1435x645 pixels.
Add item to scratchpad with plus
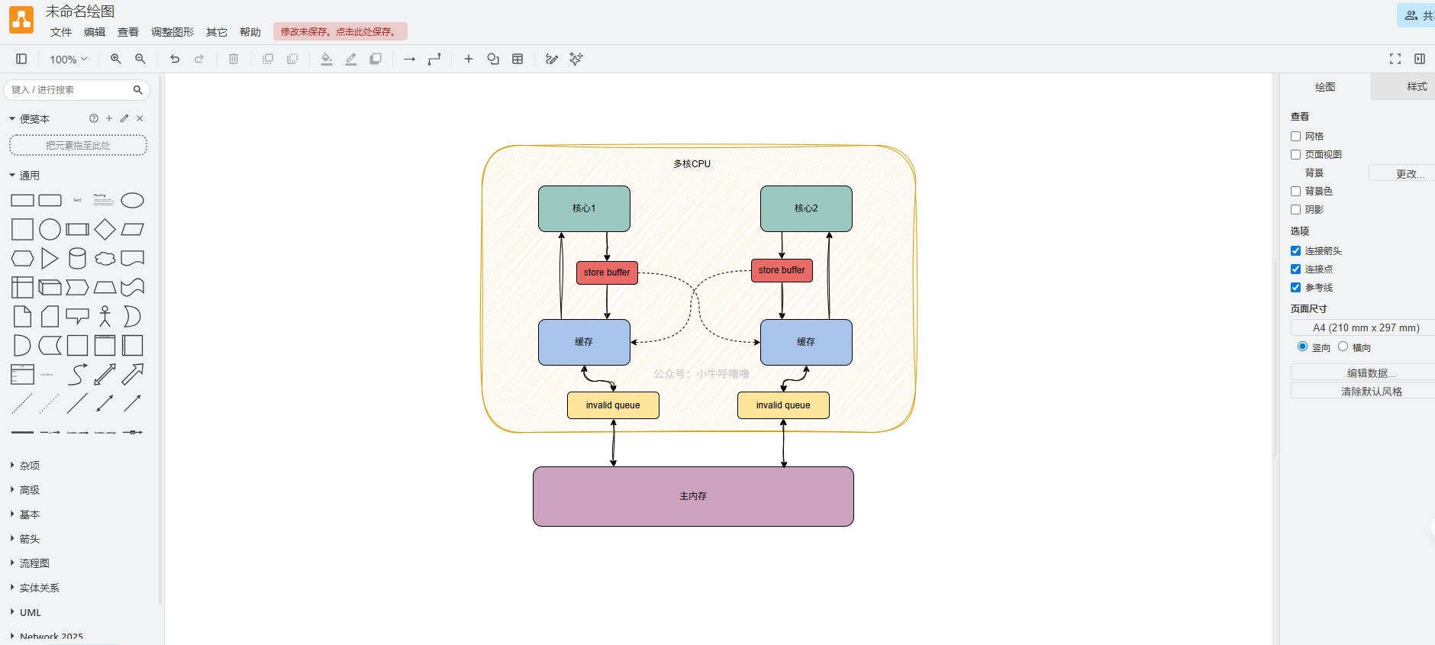(109, 118)
